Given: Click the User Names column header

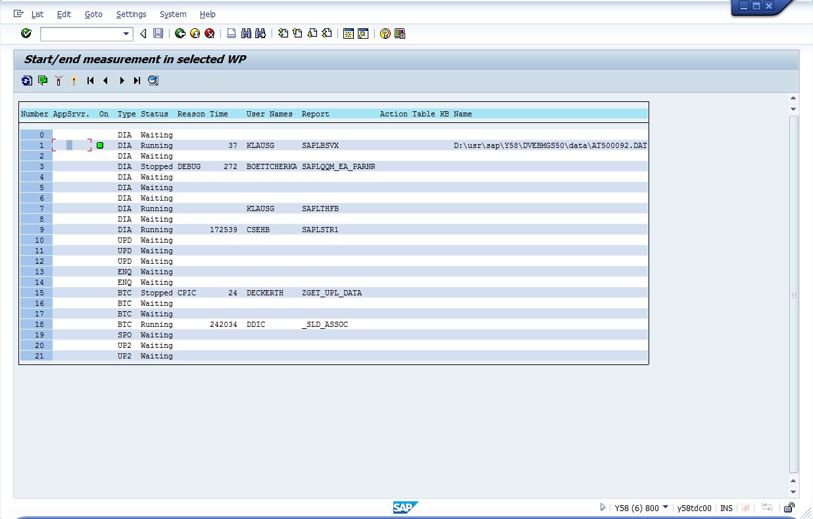Looking at the screenshot, I should [x=270, y=114].
